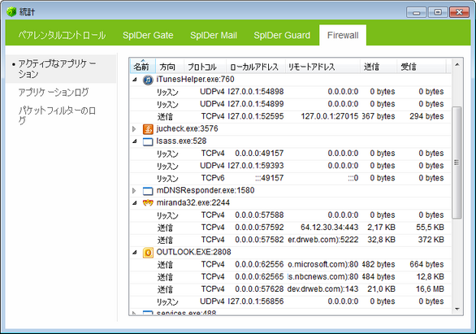
Task: Click the 32,8 KB sent value
Action: (381, 240)
